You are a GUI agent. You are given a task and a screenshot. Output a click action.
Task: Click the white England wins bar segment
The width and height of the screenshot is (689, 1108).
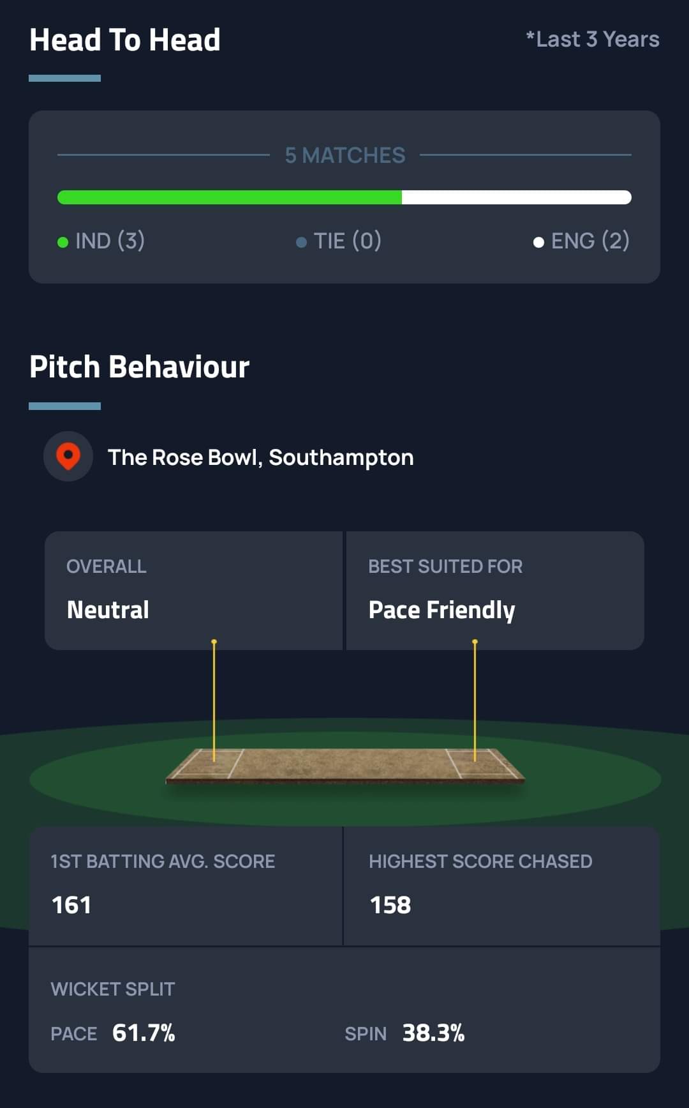click(x=517, y=197)
